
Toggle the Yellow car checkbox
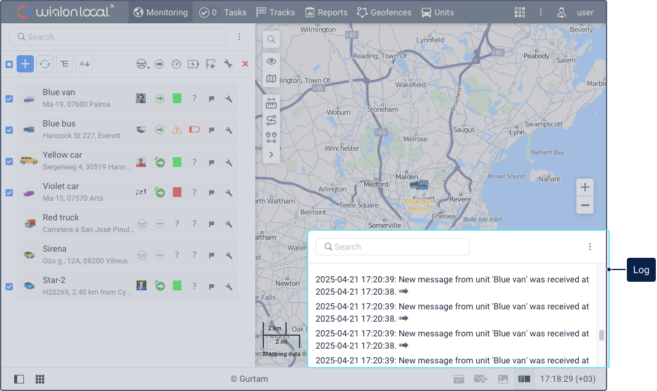point(9,161)
